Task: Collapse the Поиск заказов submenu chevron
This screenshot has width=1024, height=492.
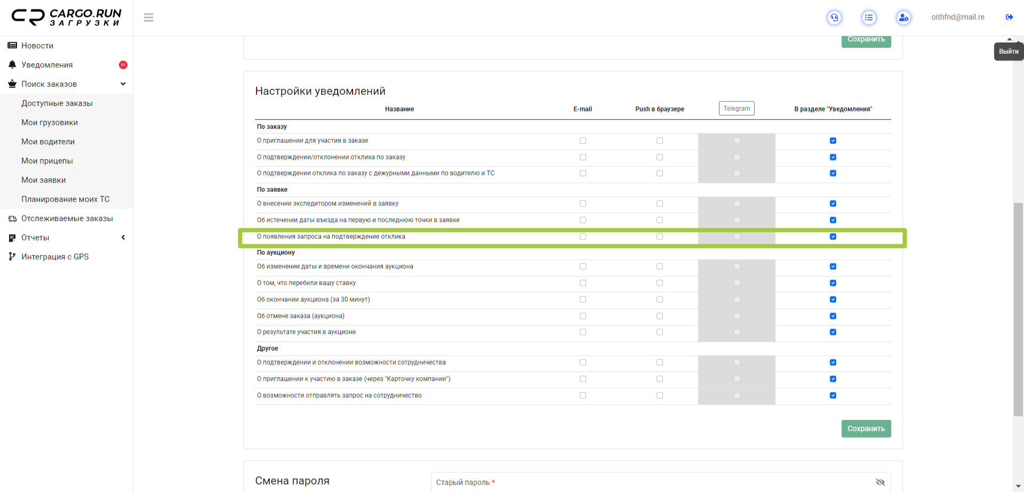Action: (123, 84)
